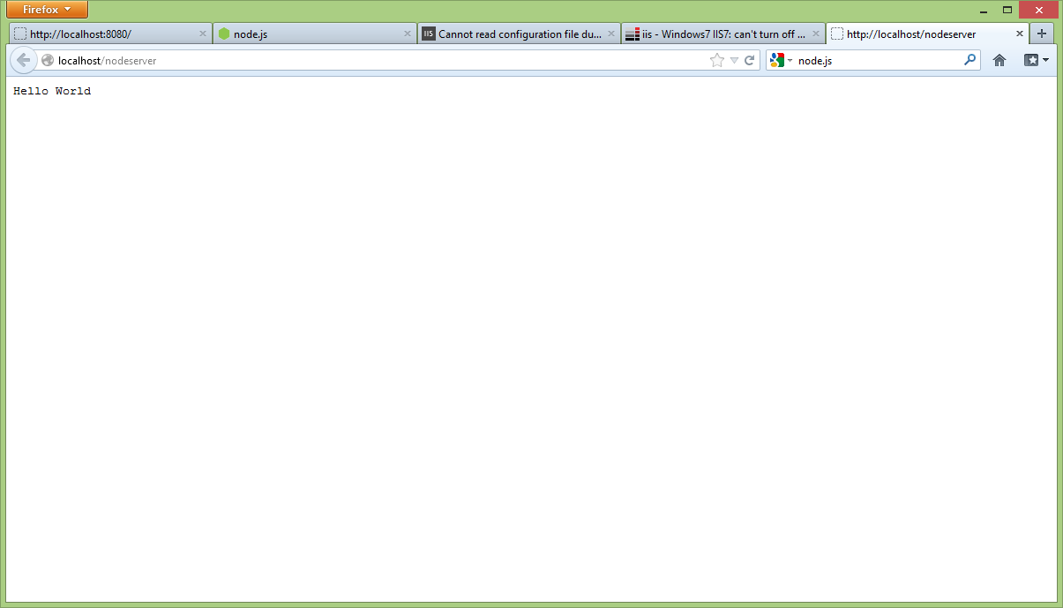Screen dimensions: 1063x608
Task: Switch to the node.js tab
Action: coord(309,34)
